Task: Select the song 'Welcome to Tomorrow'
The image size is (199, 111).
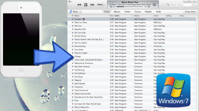Action: (84, 63)
